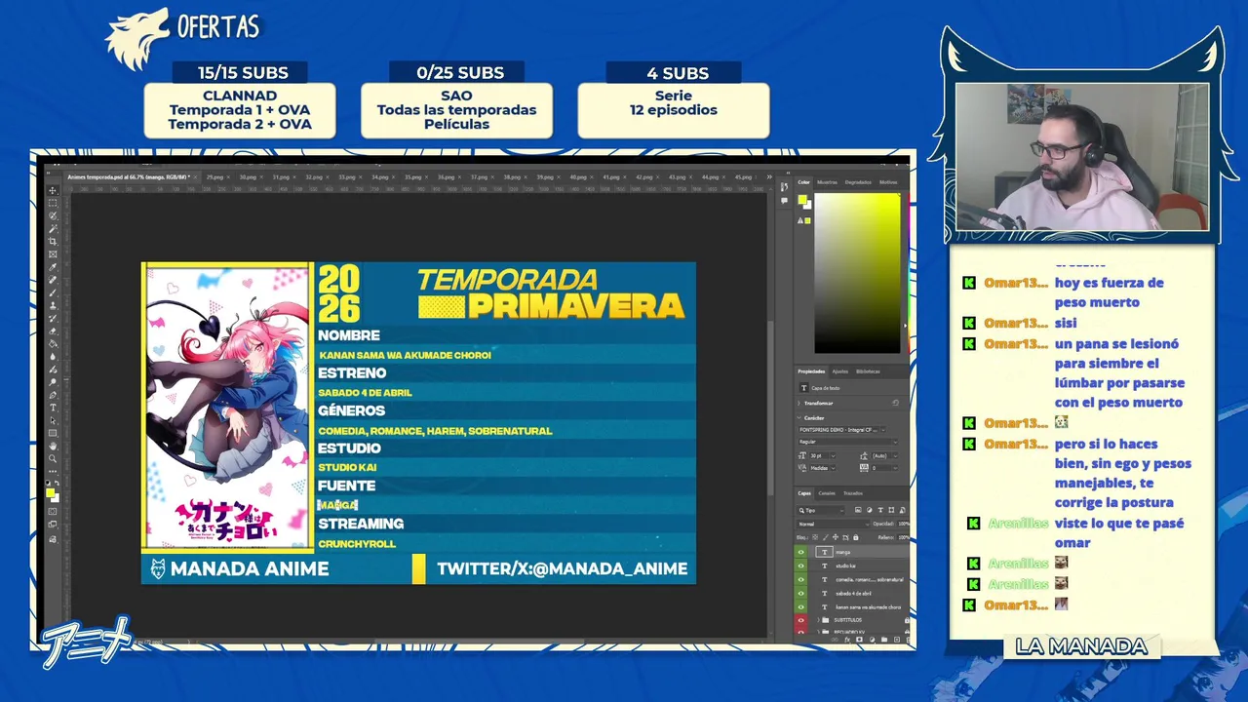
Task: Click the new group folder icon
Action: pyautogui.click(x=884, y=639)
